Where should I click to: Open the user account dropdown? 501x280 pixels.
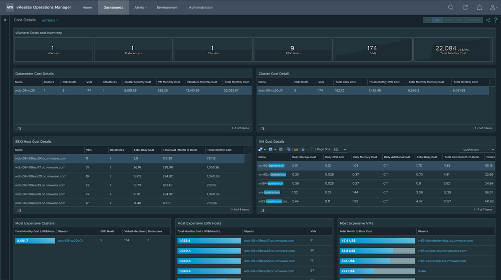[493, 8]
